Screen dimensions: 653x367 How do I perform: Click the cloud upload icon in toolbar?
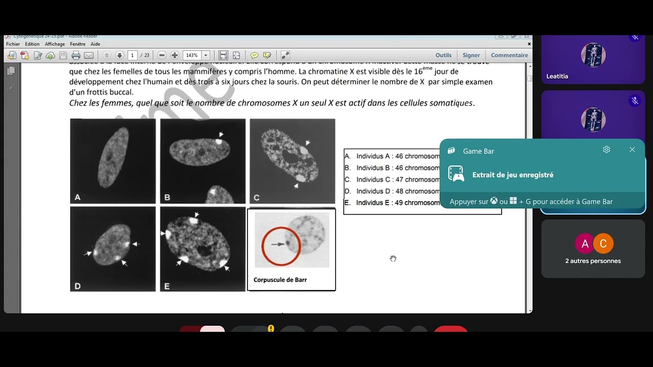pyautogui.click(x=50, y=55)
